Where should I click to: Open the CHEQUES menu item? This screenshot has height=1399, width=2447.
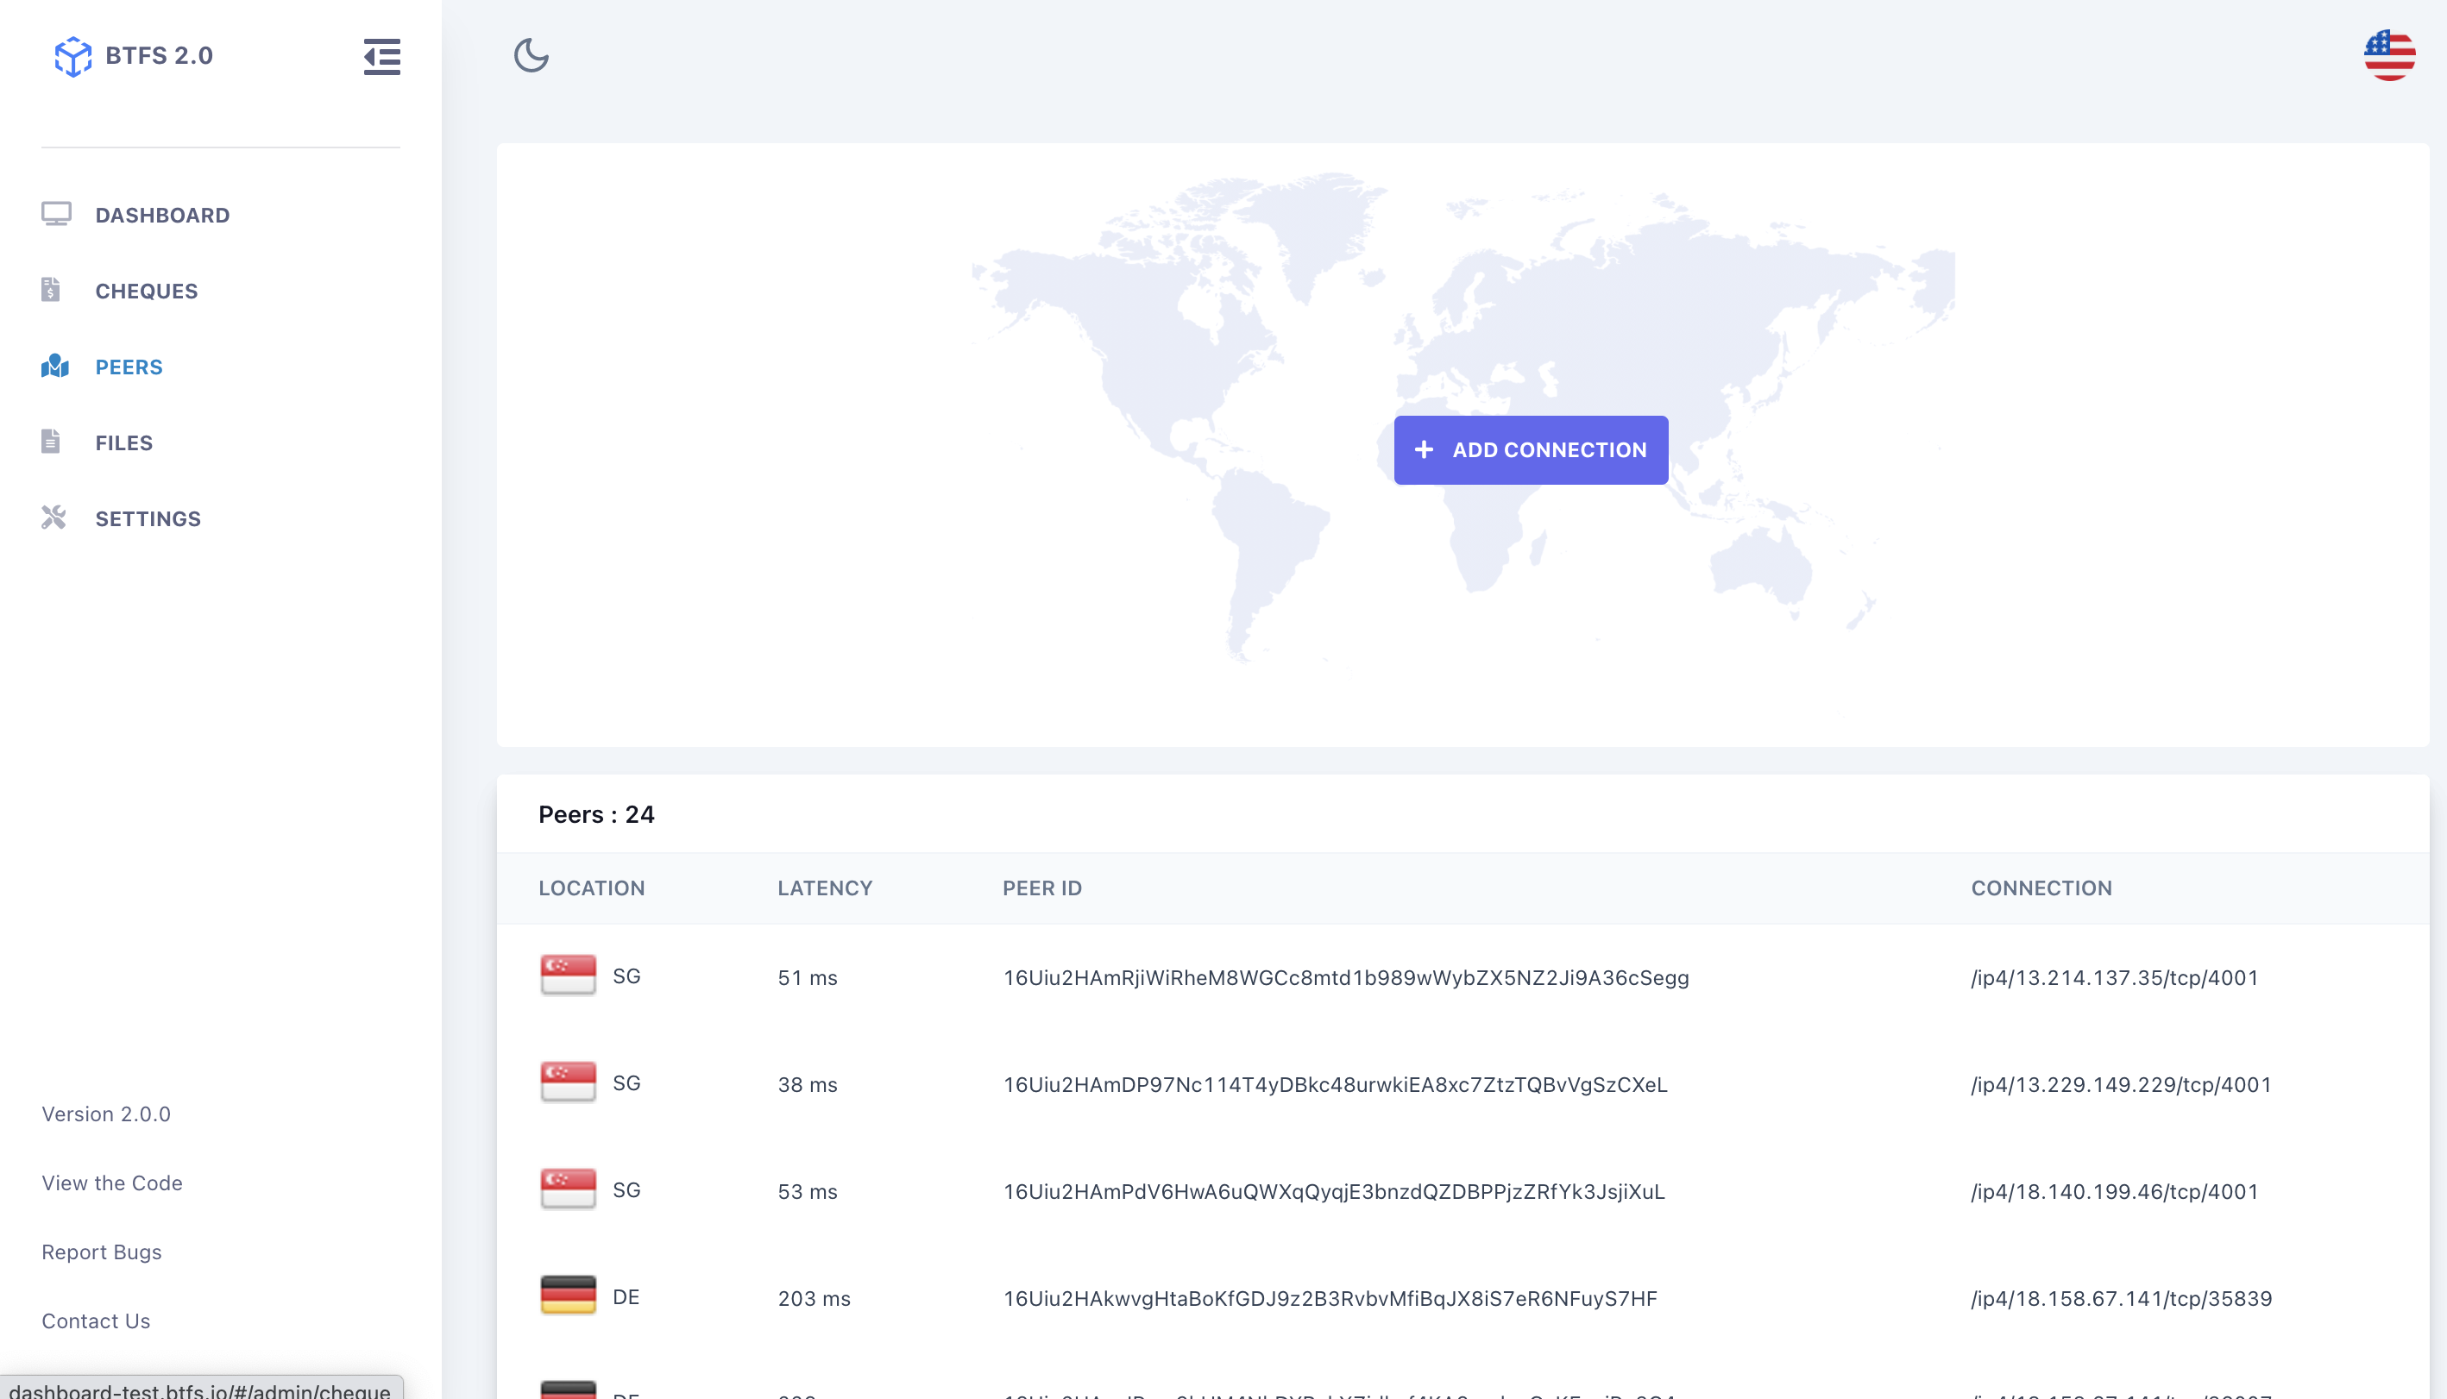[146, 292]
